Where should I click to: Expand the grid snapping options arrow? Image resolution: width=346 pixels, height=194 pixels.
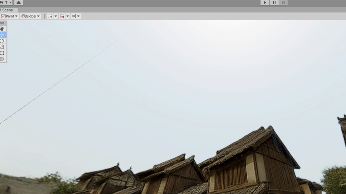click(x=68, y=16)
